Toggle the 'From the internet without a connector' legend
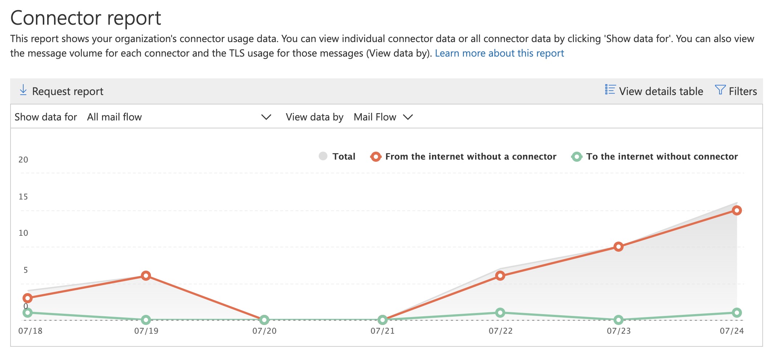 click(x=470, y=157)
